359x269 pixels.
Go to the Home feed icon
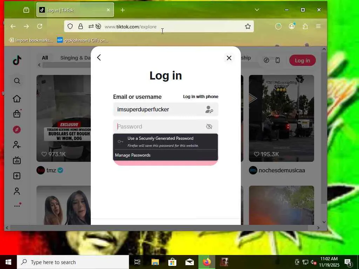pyautogui.click(x=17, y=98)
